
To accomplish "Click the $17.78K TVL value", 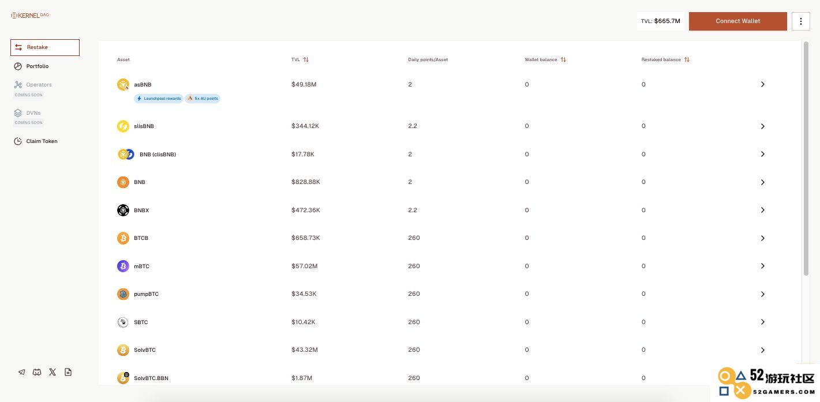I will [303, 154].
